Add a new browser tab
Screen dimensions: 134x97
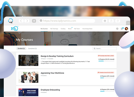click(128, 23)
